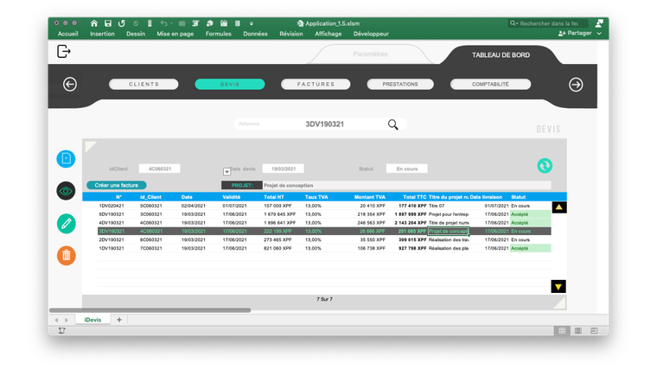Select the highlighted row 3DV190321
The width and height of the screenshot is (657, 369).
(x=324, y=232)
